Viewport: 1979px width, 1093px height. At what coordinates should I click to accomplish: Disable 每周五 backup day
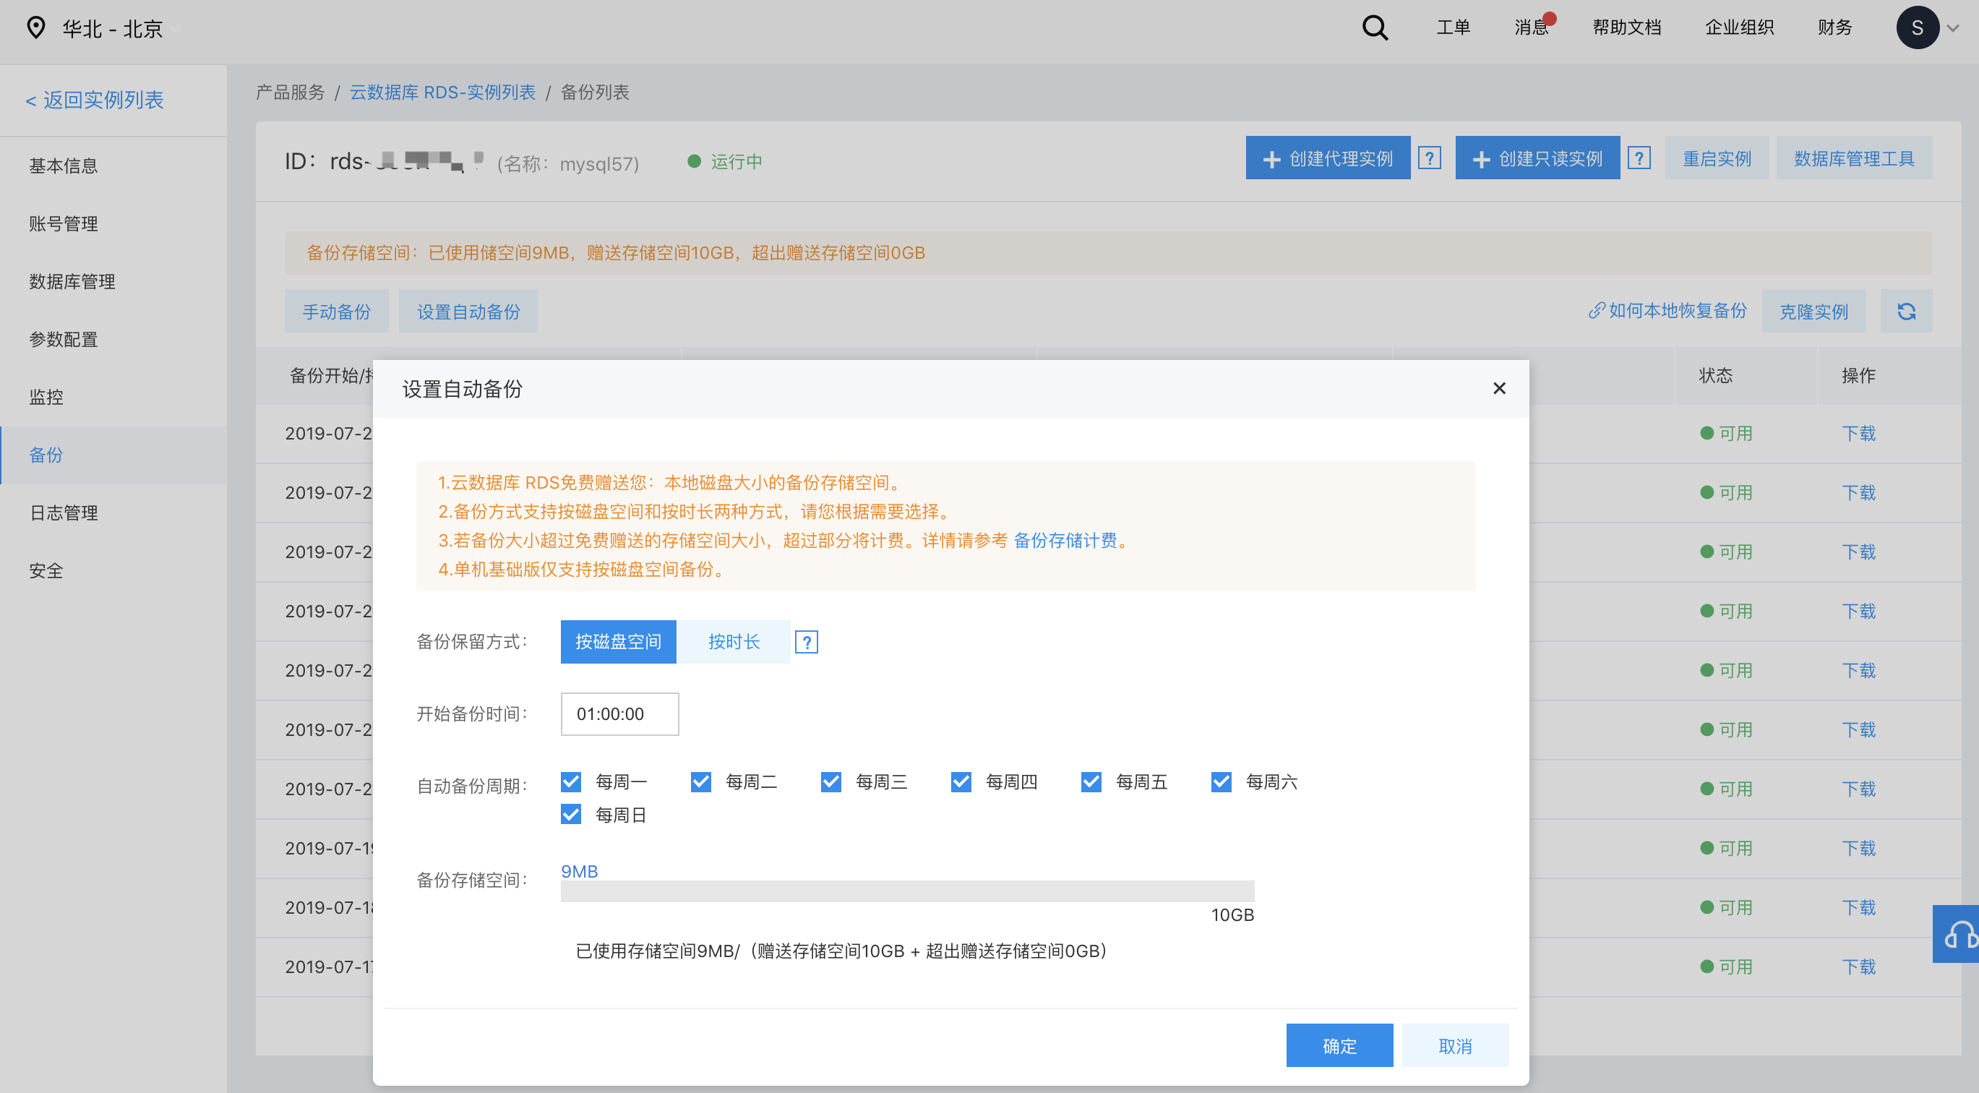[x=1091, y=782]
